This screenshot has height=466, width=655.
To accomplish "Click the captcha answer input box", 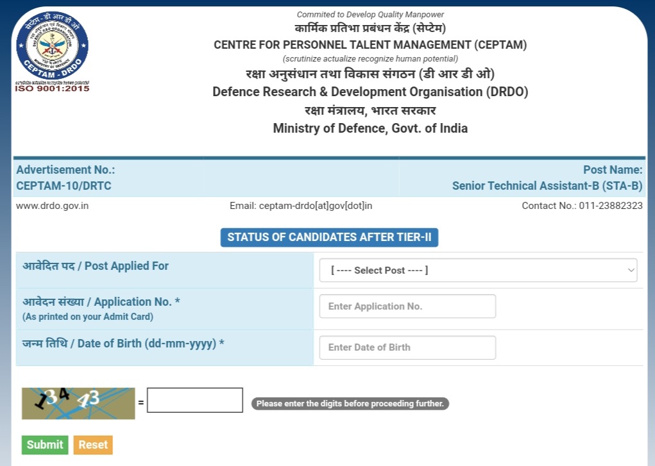I will click(x=194, y=399).
